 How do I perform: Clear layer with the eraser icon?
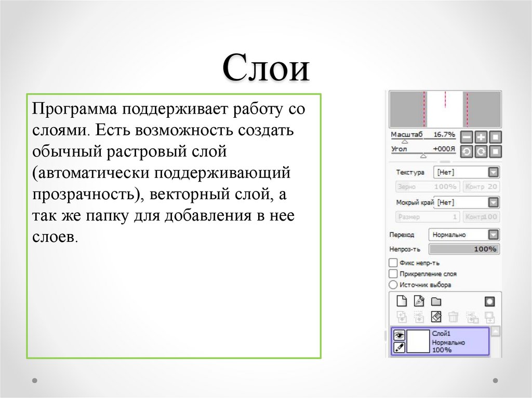[x=436, y=317]
